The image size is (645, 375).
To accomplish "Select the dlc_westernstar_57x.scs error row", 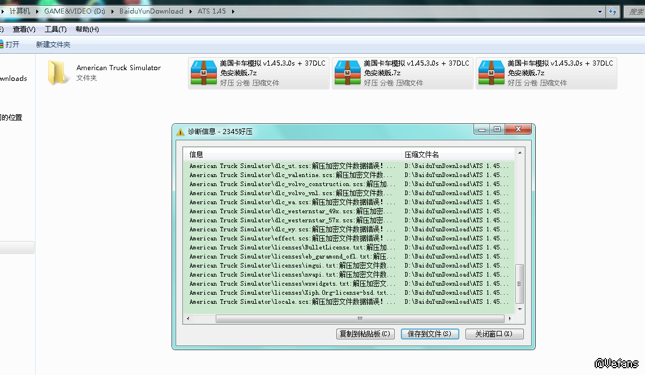I will [x=349, y=220].
